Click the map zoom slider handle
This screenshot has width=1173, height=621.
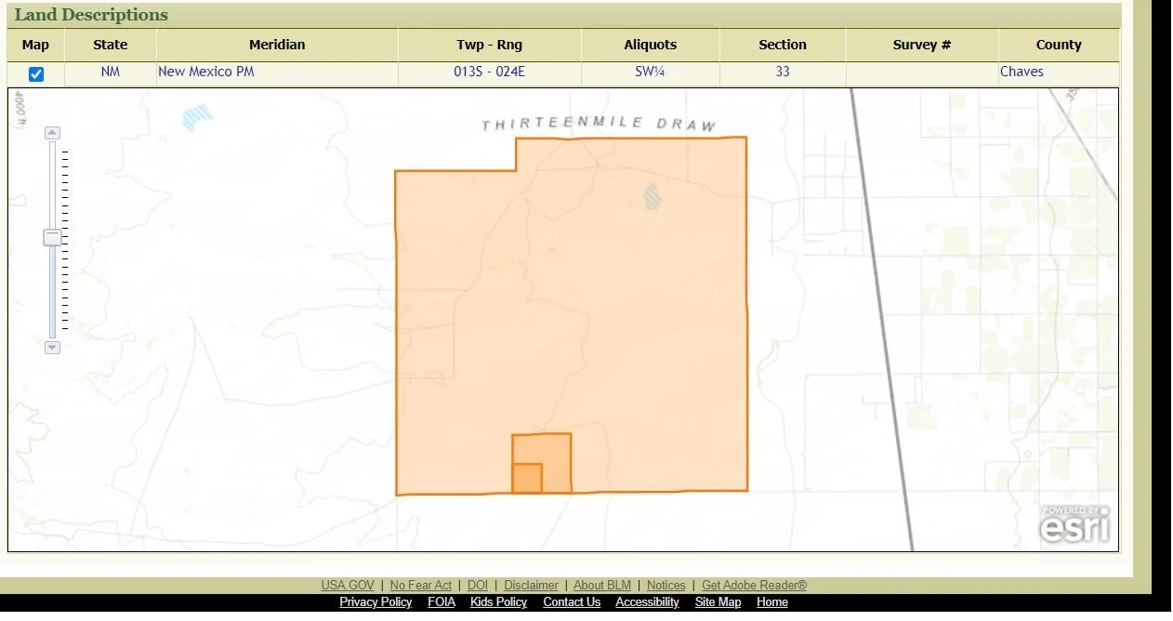(x=53, y=237)
